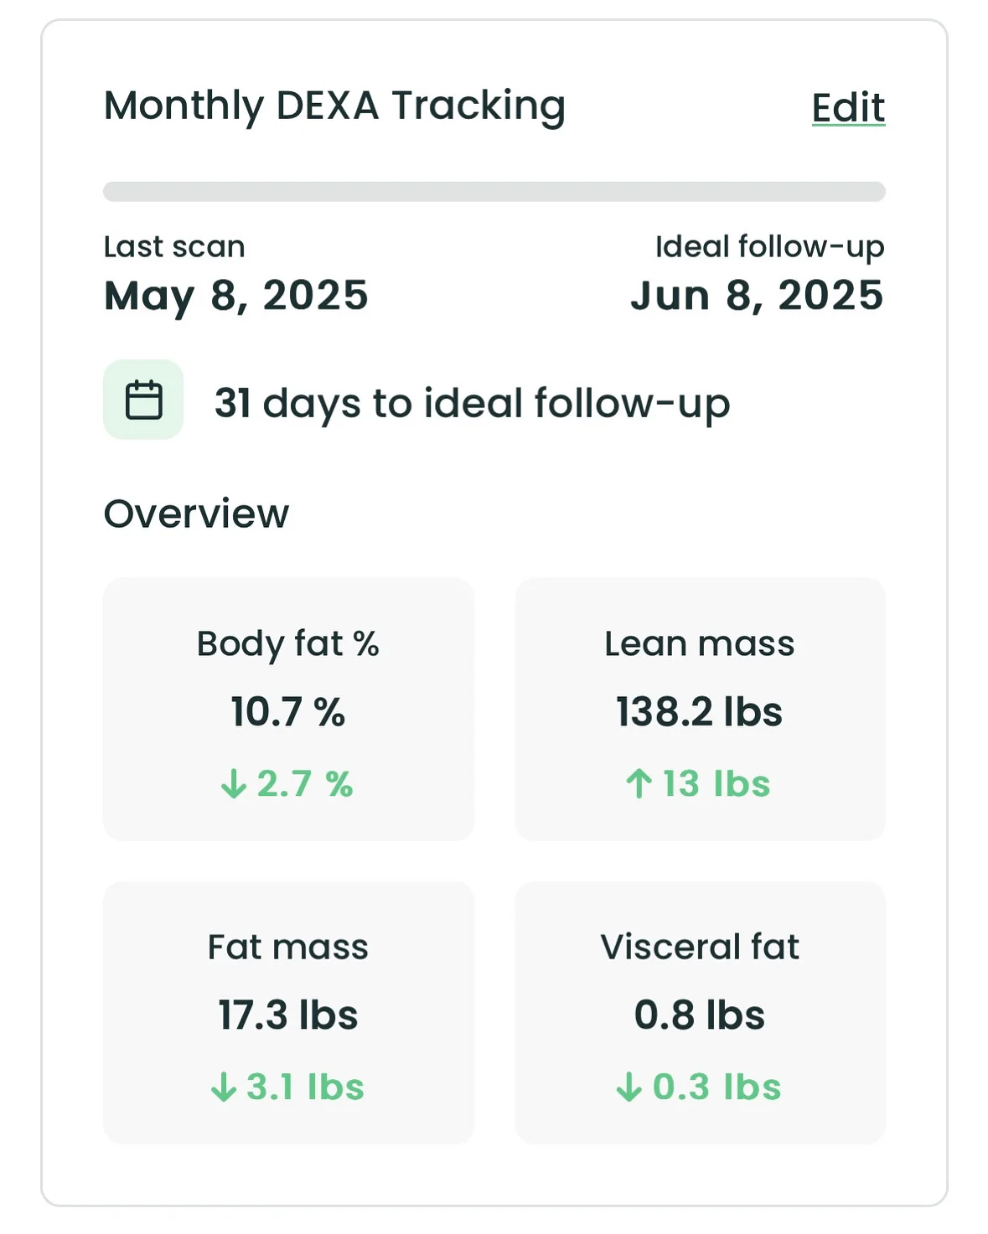Select the Lean mass card title

[699, 643]
